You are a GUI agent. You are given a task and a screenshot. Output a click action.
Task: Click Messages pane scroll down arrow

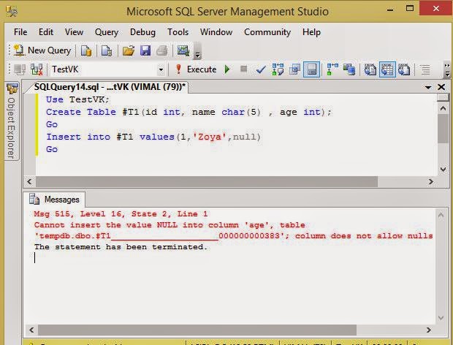click(x=441, y=318)
